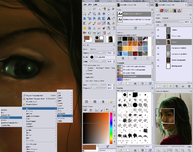Hide the bottom Background layer
Viewport: 193px width, 152px height.
click(x=158, y=66)
